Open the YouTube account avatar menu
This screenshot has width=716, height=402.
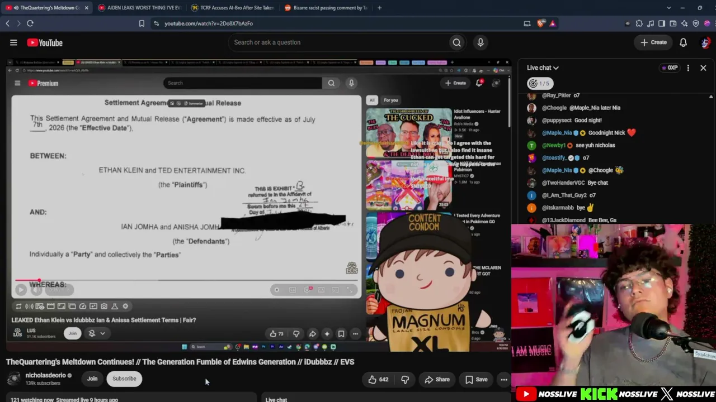705,42
